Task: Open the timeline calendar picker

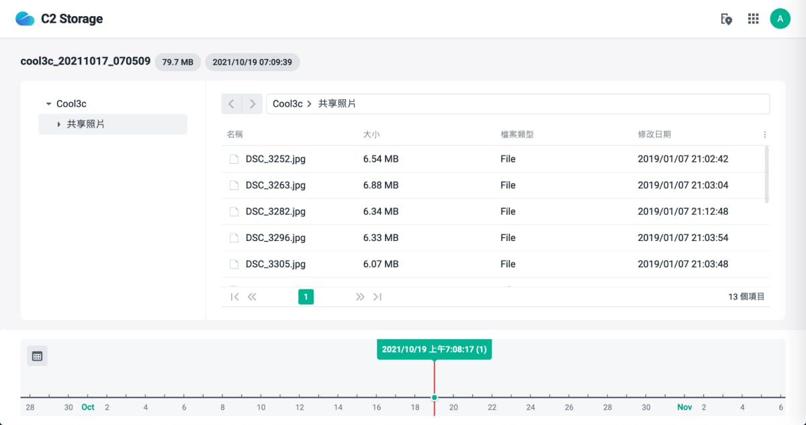Action: click(38, 356)
